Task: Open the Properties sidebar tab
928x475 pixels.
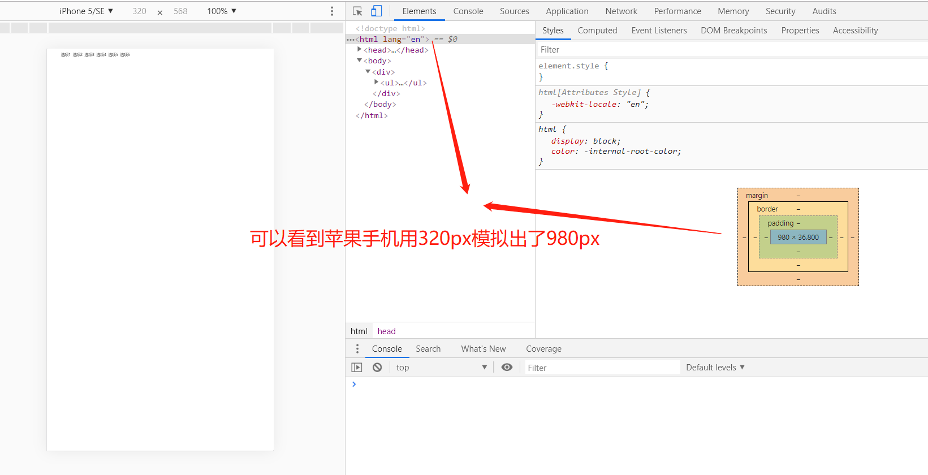Action: coord(800,31)
